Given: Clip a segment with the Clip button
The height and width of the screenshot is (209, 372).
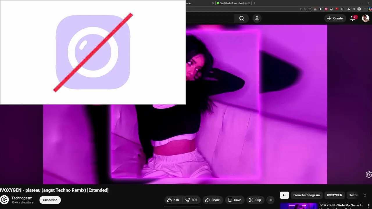Looking at the screenshot, I should [255, 200].
